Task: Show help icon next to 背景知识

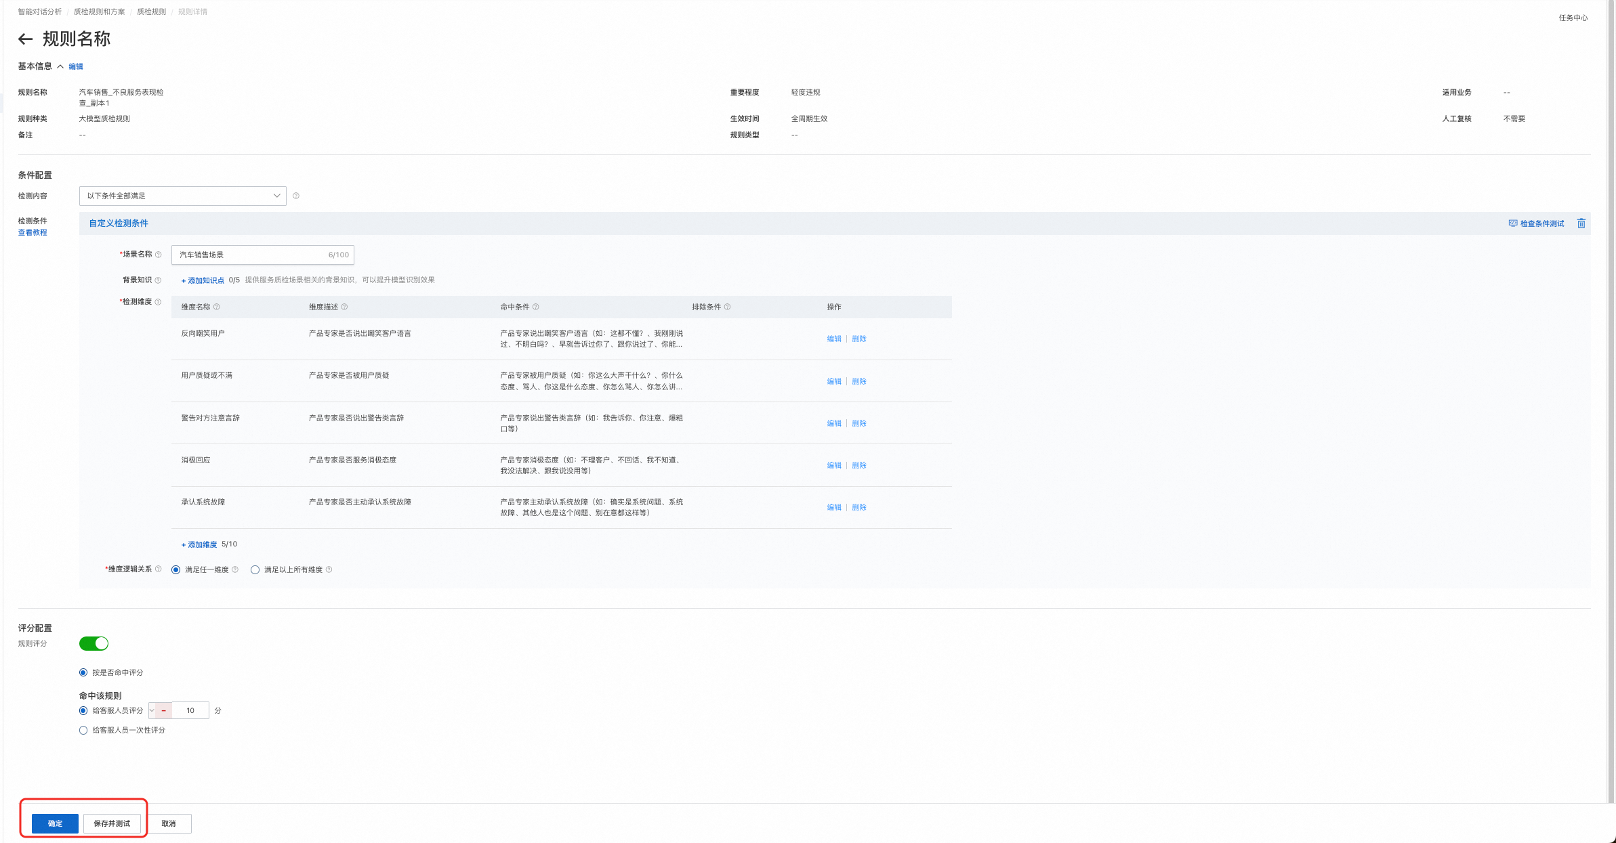Action: 158,280
